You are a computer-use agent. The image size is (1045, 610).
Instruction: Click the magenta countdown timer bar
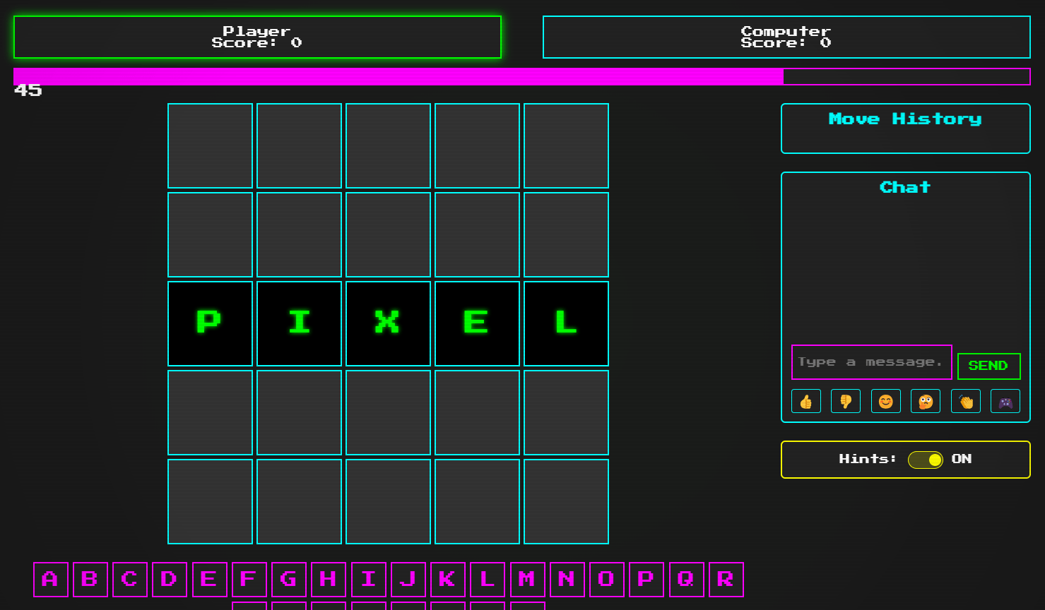tap(522, 76)
